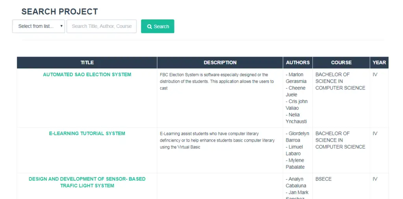The height and width of the screenshot is (199, 403).
Task: Click the SEARCH PROJECT heading
Action: pos(59,12)
